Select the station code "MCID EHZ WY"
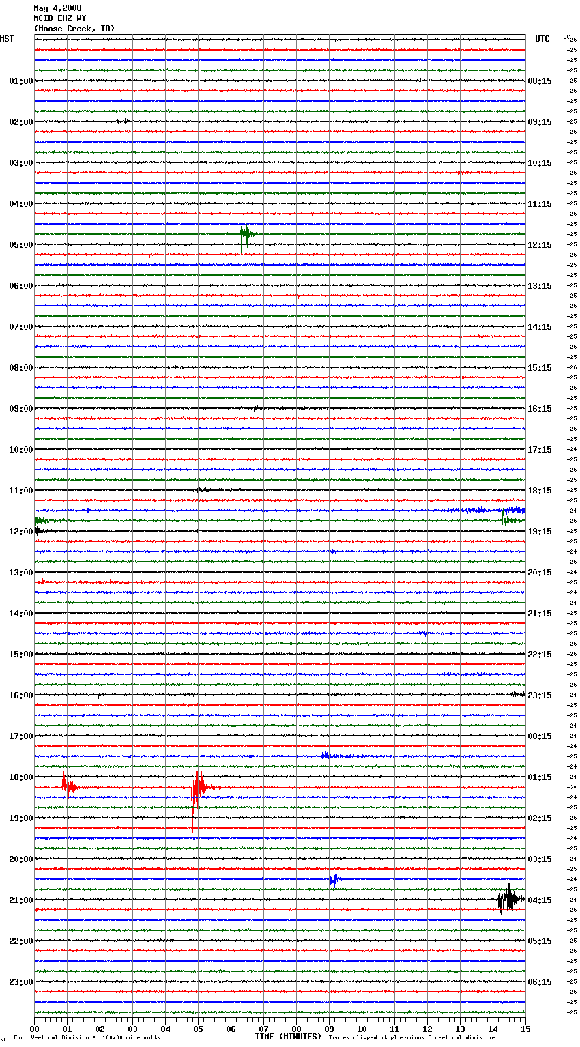Image resolution: width=580 pixels, height=1047 pixels. pos(60,18)
